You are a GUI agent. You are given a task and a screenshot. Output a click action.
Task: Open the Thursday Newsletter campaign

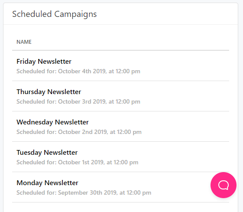[x=49, y=92]
